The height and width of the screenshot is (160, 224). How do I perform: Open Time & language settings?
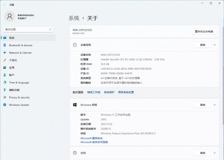point(28,82)
